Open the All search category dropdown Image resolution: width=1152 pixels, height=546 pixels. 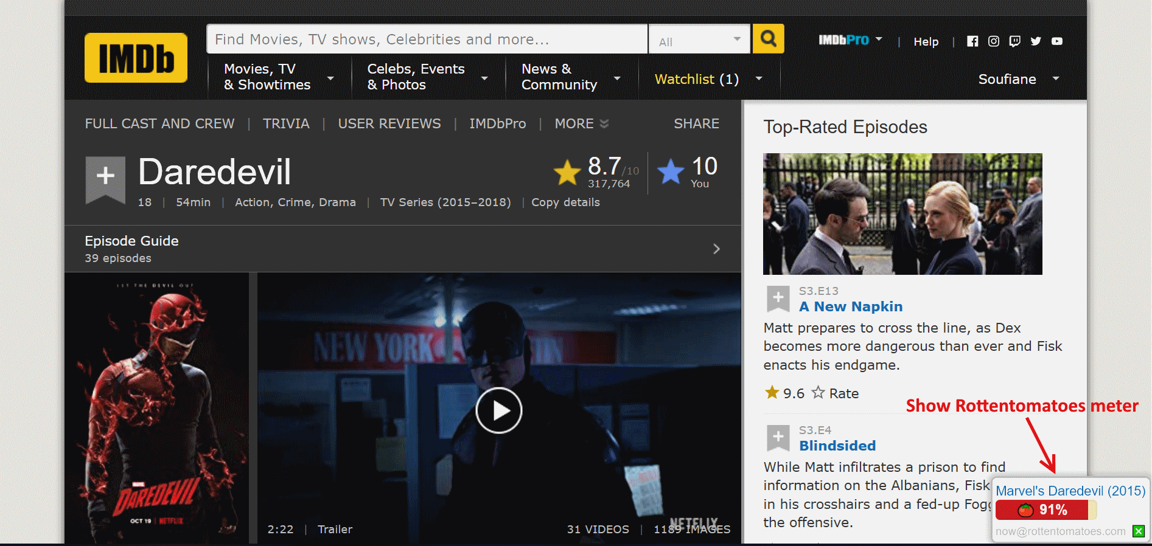pos(699,40)
